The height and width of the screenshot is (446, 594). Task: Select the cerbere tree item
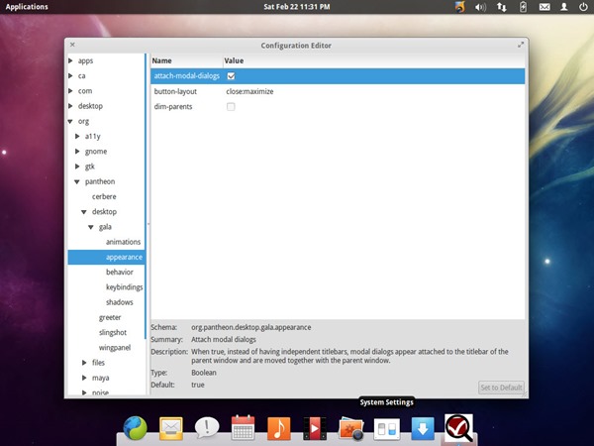pos(104,197)
